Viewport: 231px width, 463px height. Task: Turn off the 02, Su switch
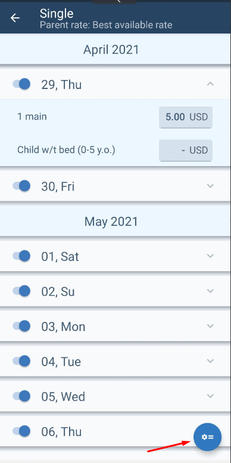click(21, 291)
